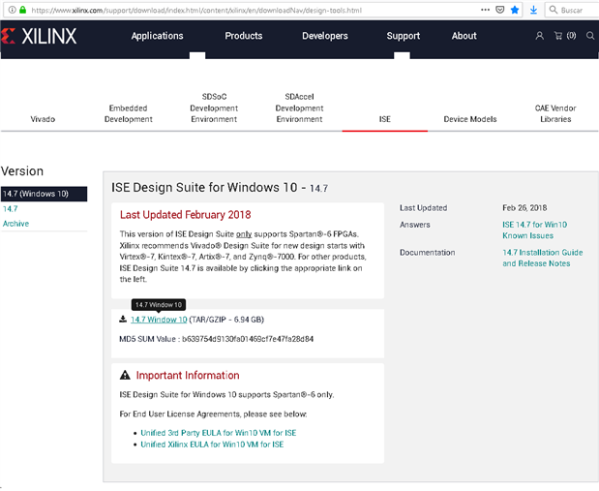This screenshot has width=599, height=491.
Task: Open the Support navigation menu
Action: click(x=404, y=36)
